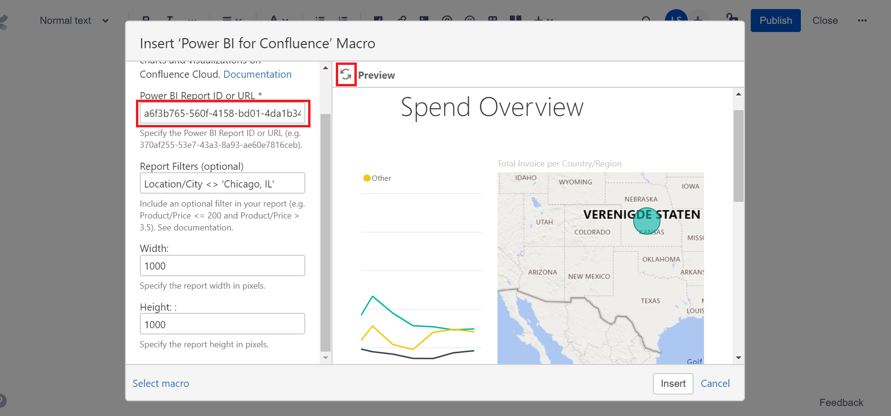Click the settings panel scroll-down arrow
Screen dimensions: 891x416
click(325, 358)
